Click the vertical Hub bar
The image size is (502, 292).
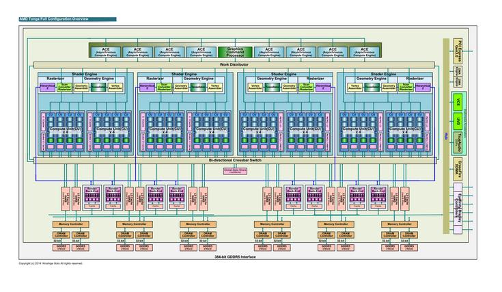[446, 136]
